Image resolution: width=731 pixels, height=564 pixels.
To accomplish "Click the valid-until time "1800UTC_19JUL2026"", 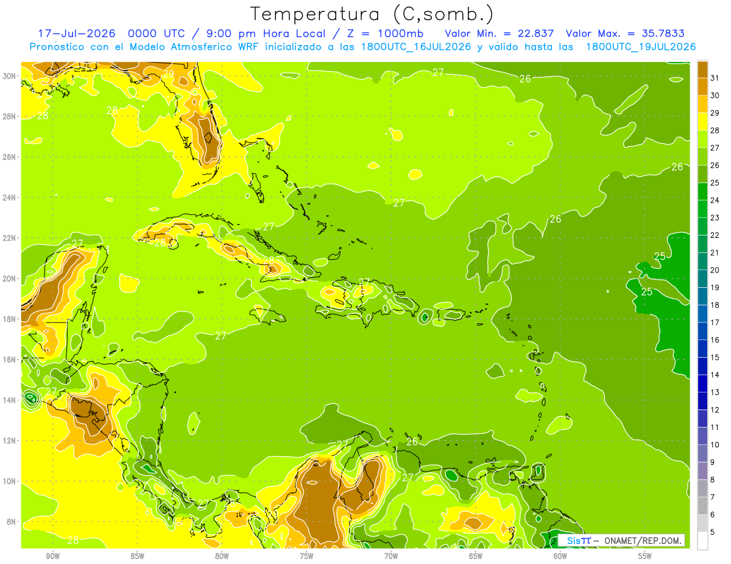I will point(641,47).
